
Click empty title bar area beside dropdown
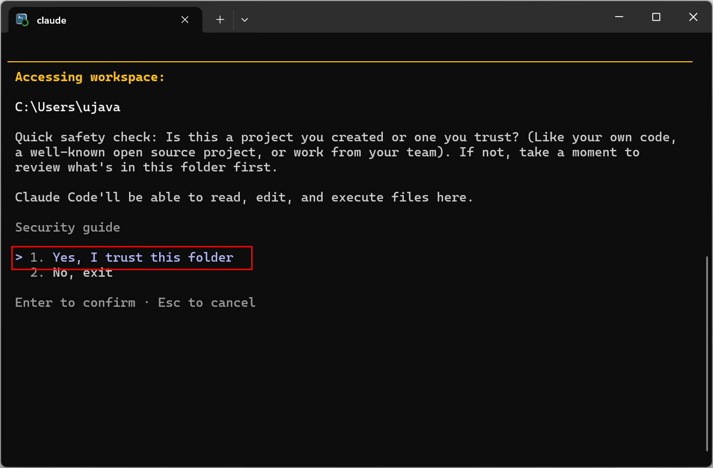pos(425,17)
